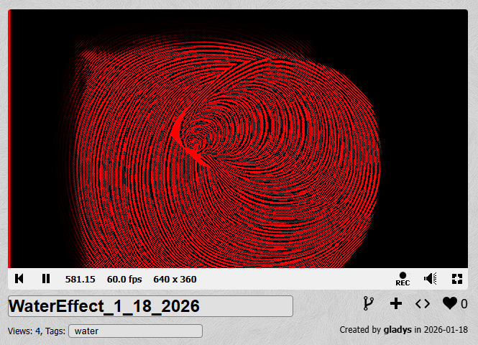This screenshot has height=345, width=478.
Task: Click the 581.15 elapsed time readout
Action: [80, 279]
